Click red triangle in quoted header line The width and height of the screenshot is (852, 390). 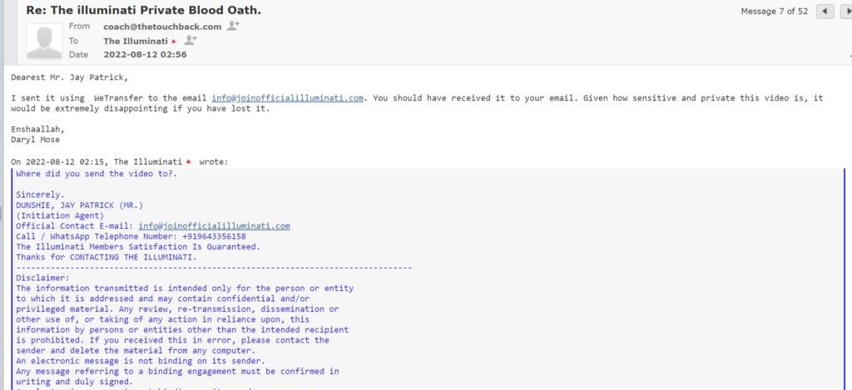pyautogui.click(x=189, y=161)
